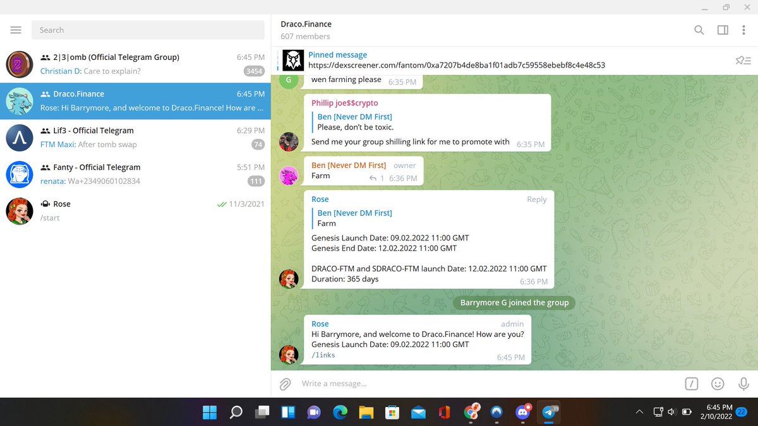Open the clock showing 6:45 PM 2/10/2022
The height and width of the screenshot is (426, 758).
(715, 412)
